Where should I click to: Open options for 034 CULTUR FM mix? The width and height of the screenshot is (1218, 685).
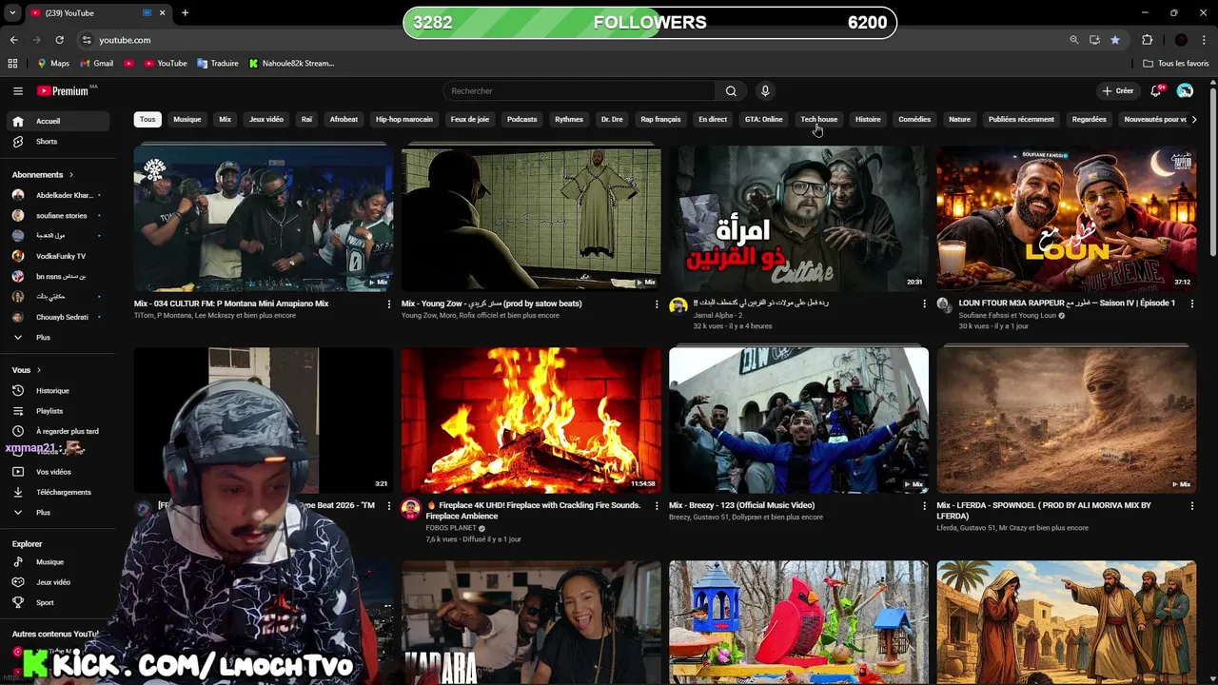click(388, 304)
